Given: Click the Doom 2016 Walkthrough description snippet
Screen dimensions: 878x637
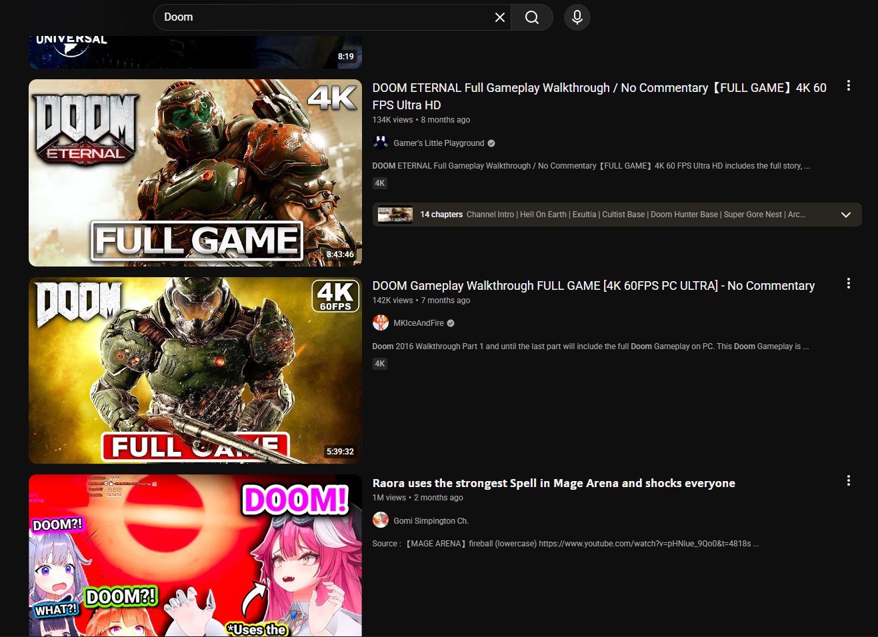Looking at the screenshot, I should pyautogui.click(x=591, y=346).
